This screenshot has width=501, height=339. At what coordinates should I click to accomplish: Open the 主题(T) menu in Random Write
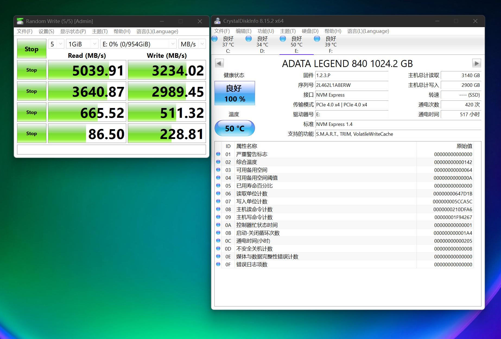(99, 31)
